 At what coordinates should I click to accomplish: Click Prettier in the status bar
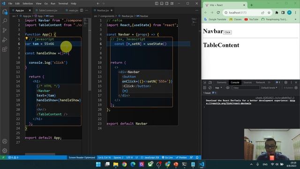181,158
